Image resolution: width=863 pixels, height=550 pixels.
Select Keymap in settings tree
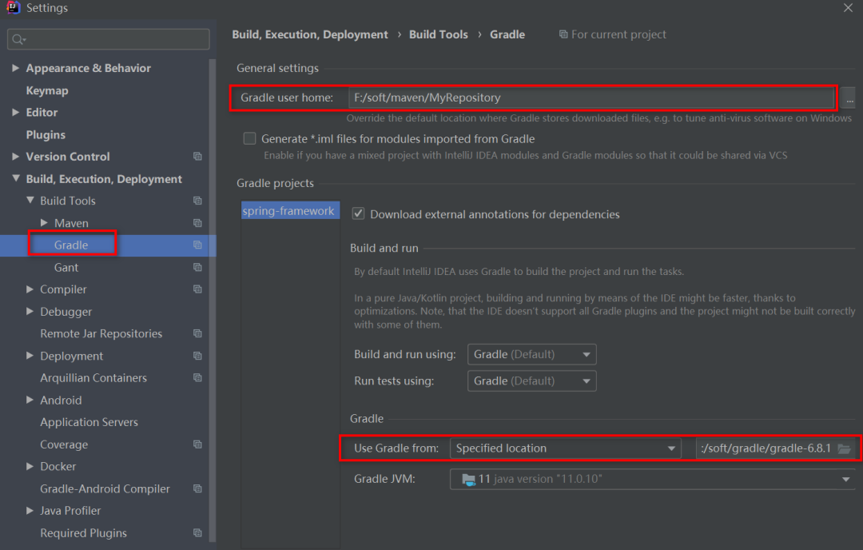pos(47,90)
